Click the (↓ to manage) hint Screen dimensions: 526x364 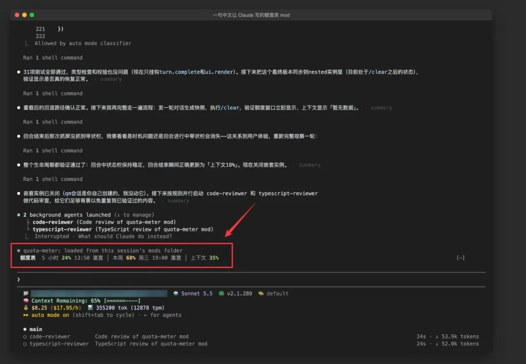(x=134, y=215)
